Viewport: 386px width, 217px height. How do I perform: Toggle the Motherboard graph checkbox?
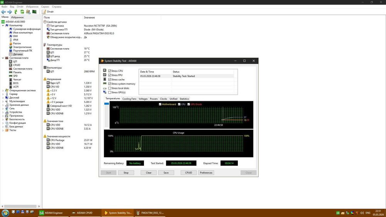pyautogui.click(x=160, y=104)
